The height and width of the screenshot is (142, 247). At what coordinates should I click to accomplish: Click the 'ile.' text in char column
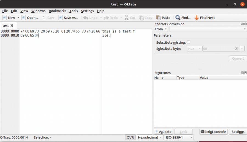(106, 35)
